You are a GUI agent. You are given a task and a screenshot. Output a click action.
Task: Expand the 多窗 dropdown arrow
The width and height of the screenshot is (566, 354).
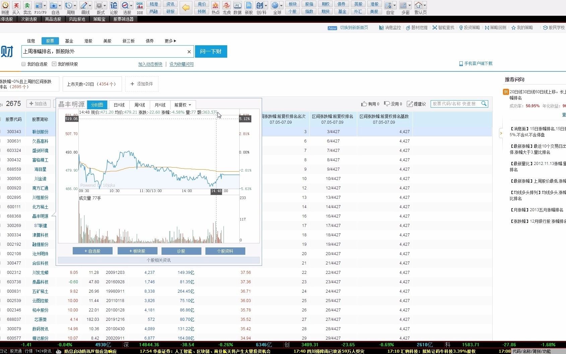(410, 5)
